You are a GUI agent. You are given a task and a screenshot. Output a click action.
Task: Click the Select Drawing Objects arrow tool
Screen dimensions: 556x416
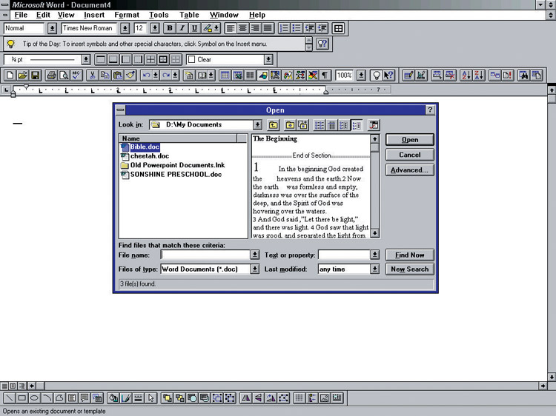pyautogui.click(x=151, y=398)
